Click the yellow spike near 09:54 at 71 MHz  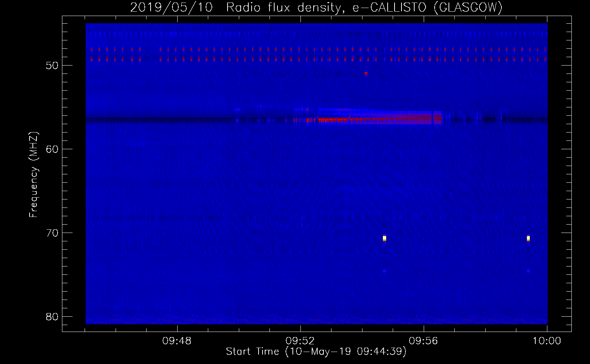[384, 238]
